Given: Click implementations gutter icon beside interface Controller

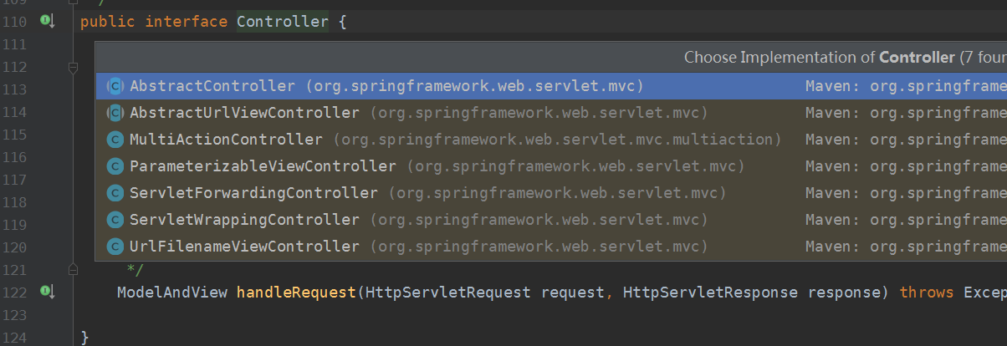Looking at the screenshot, I should click(48, 21).
